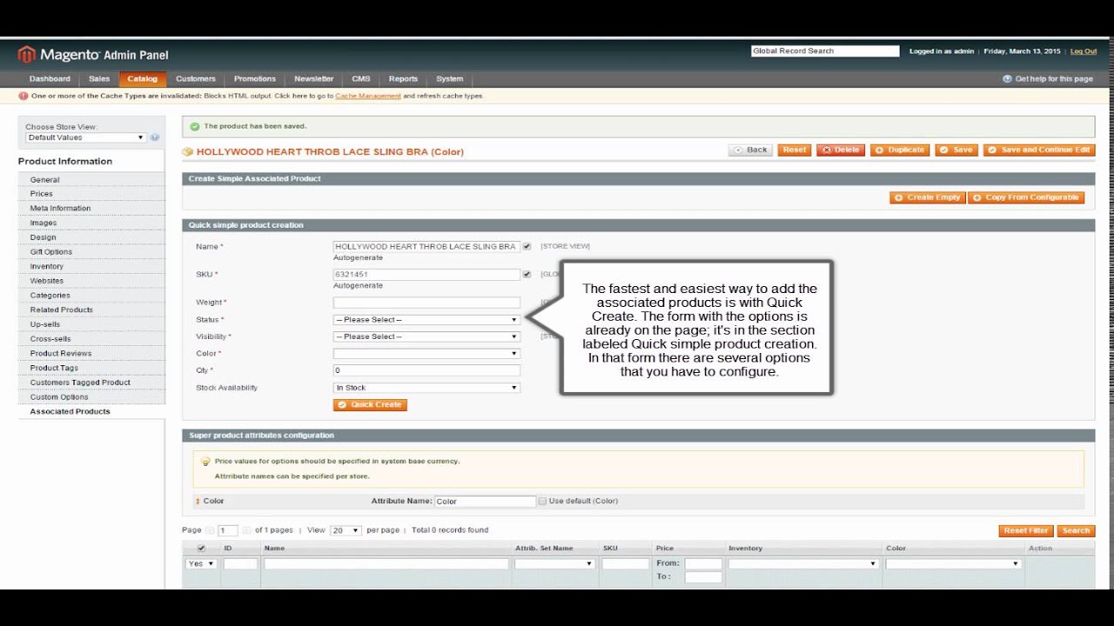Screen dimensions: 1114x626
Task: Switch to the Images tab
Action: [x=91, y=223]
